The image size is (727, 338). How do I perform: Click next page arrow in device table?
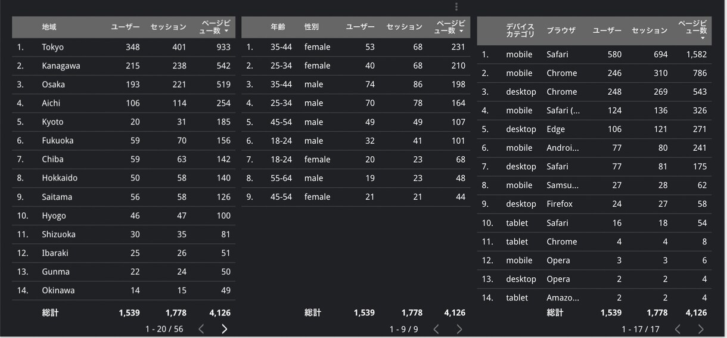coord(701,329)
